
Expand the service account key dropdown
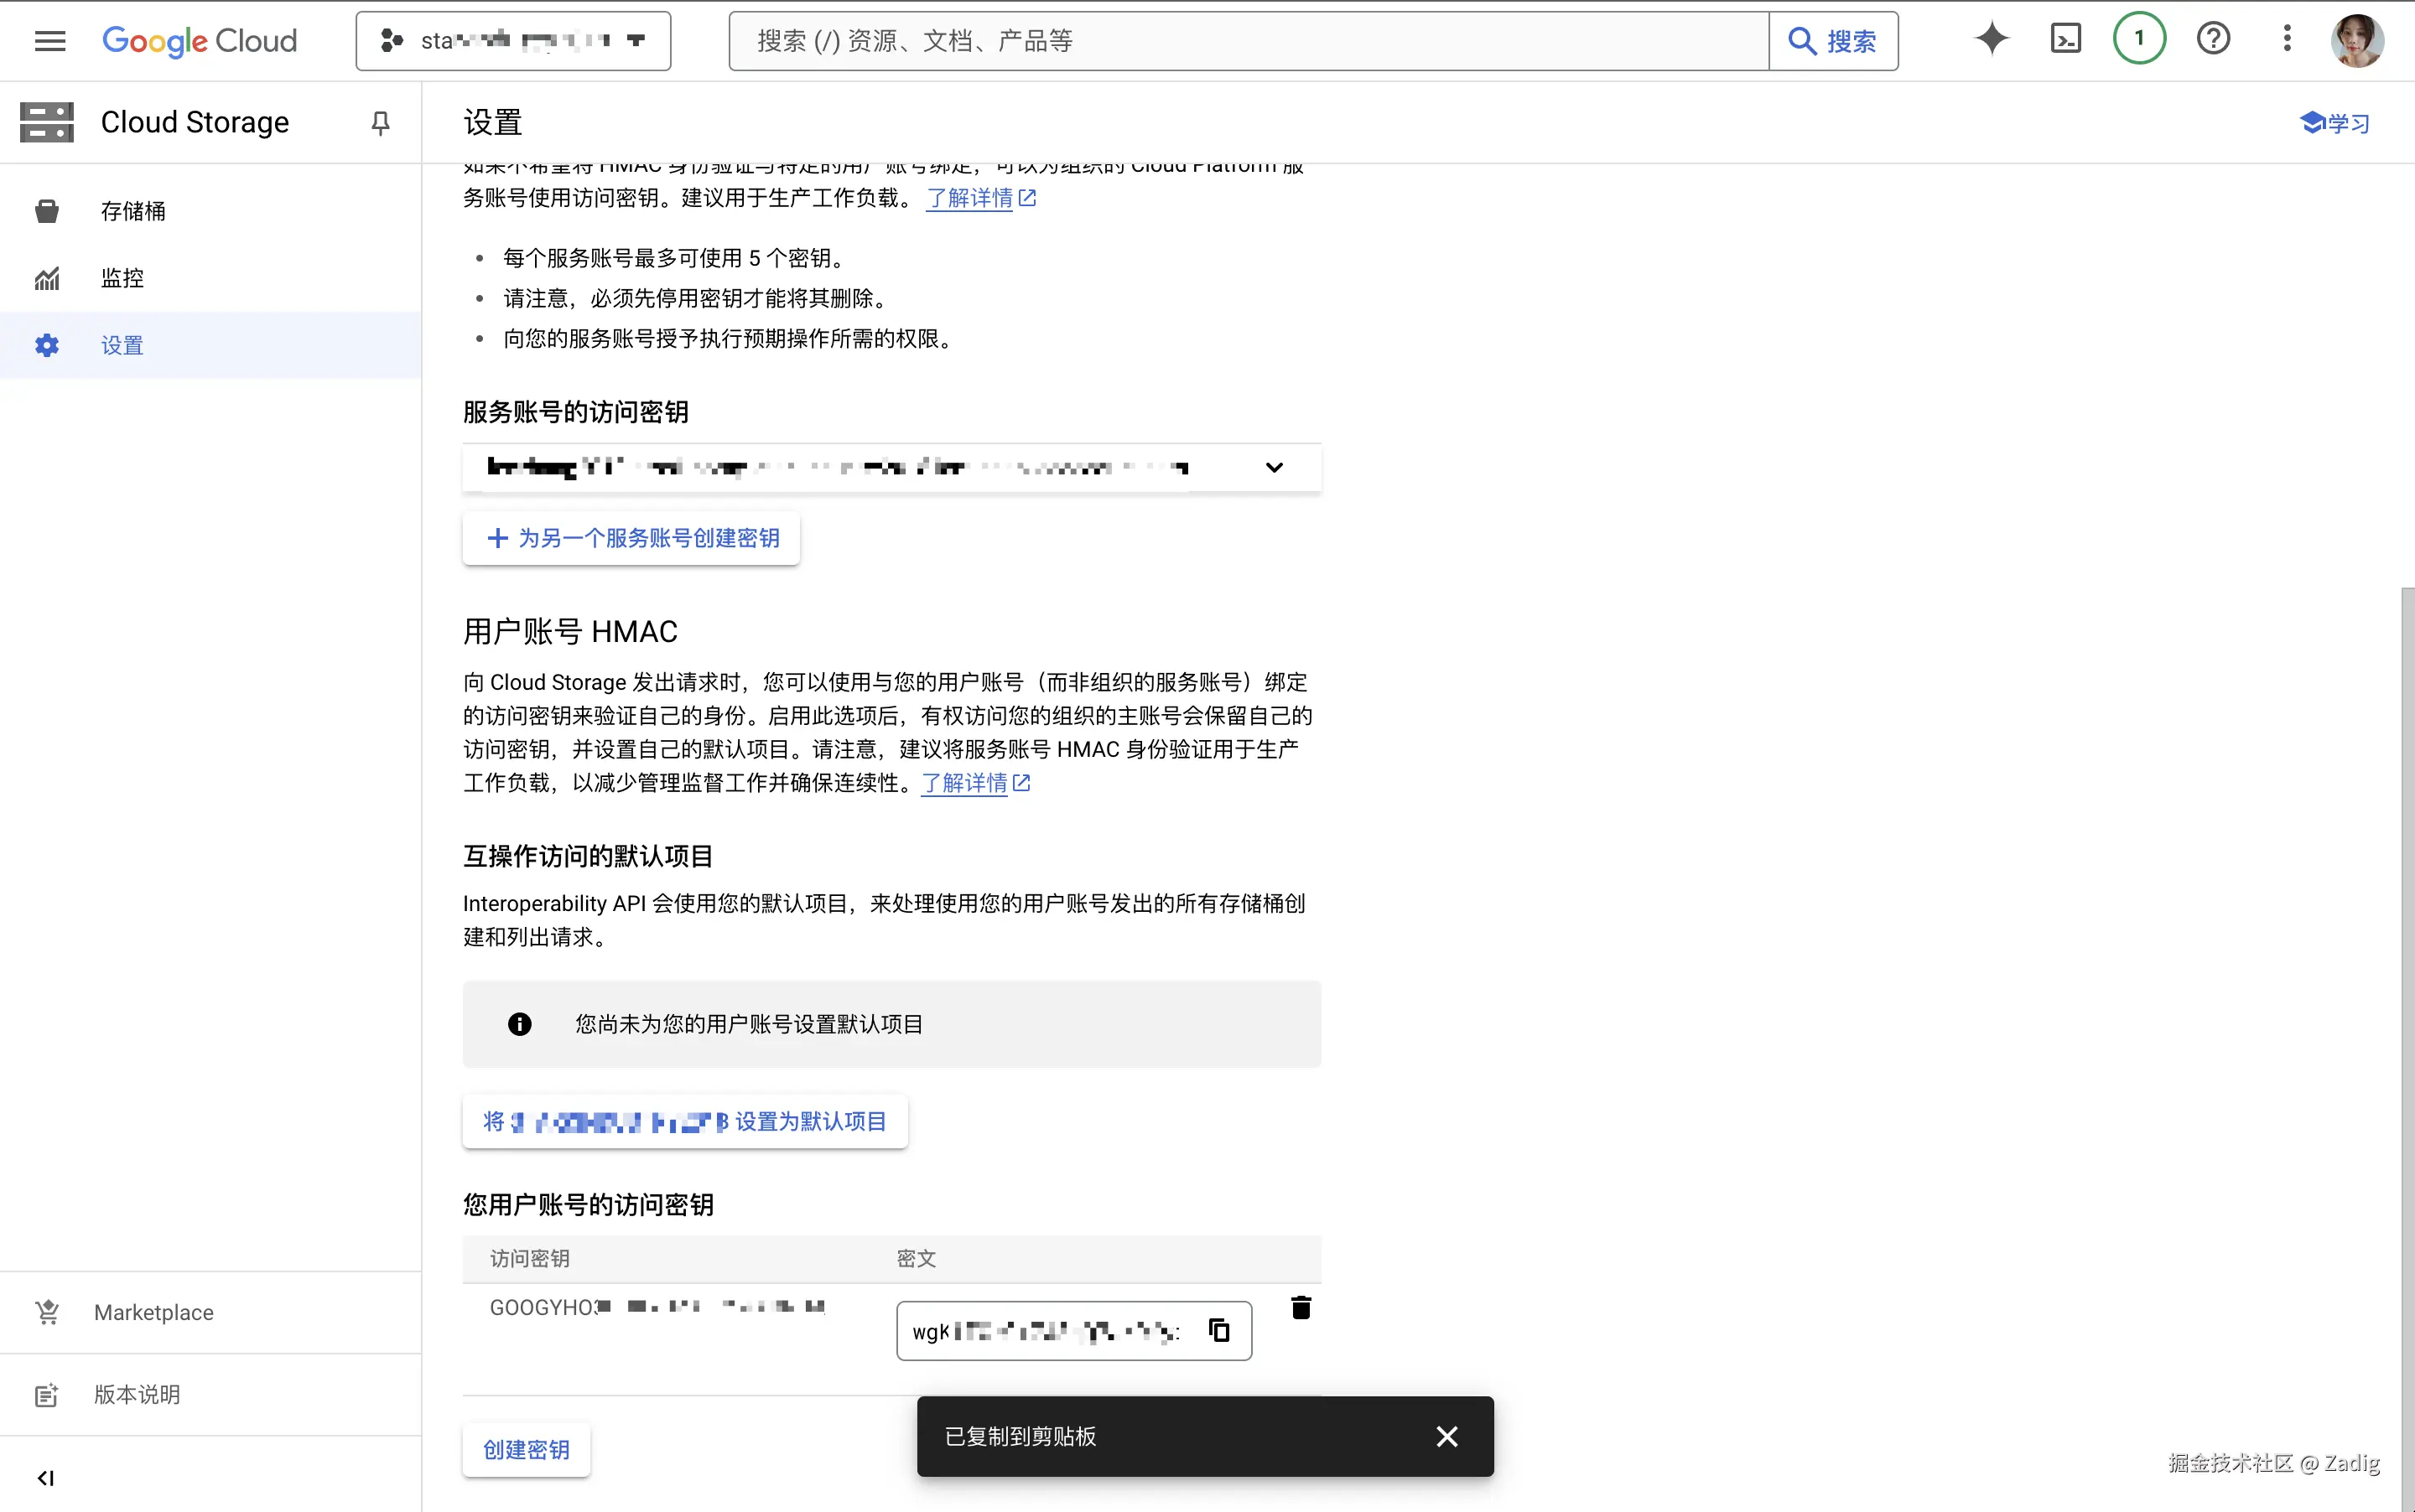1274,467
